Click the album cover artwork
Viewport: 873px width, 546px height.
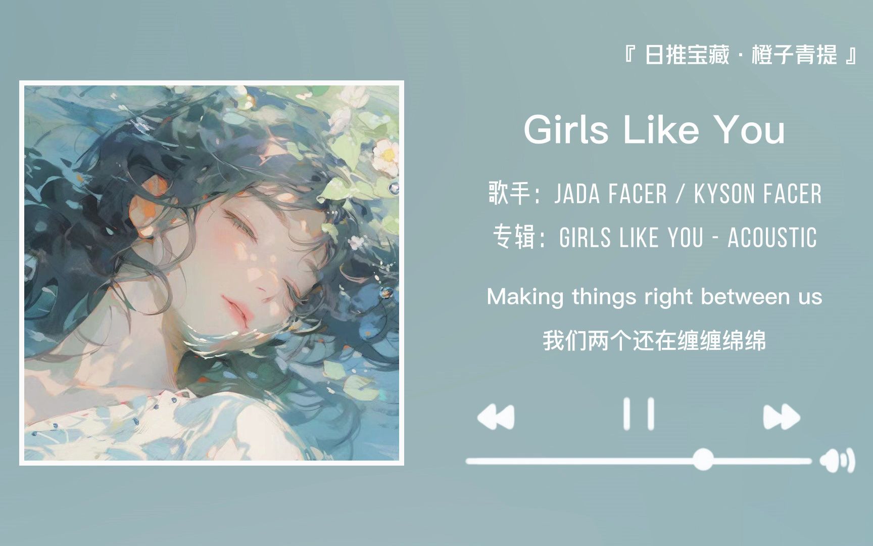pos(212,273)
